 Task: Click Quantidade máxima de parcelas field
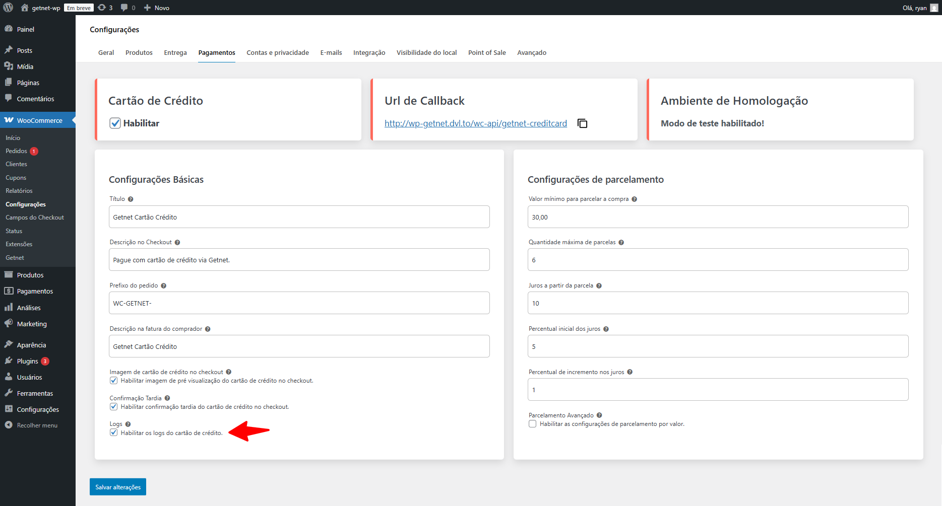click(x=718, y=260)
